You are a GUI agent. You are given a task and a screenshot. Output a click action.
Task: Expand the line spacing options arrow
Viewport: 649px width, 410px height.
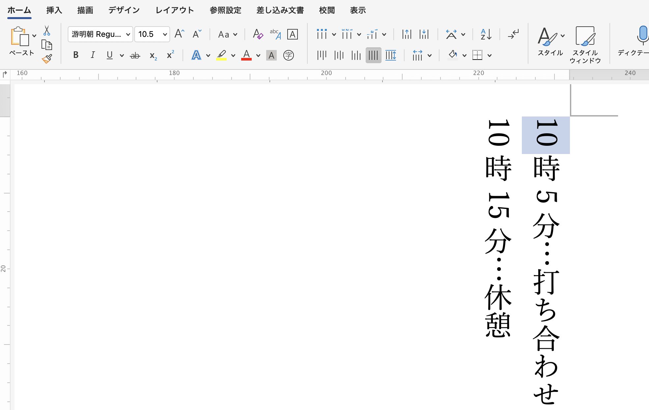(x=430, y=56)
